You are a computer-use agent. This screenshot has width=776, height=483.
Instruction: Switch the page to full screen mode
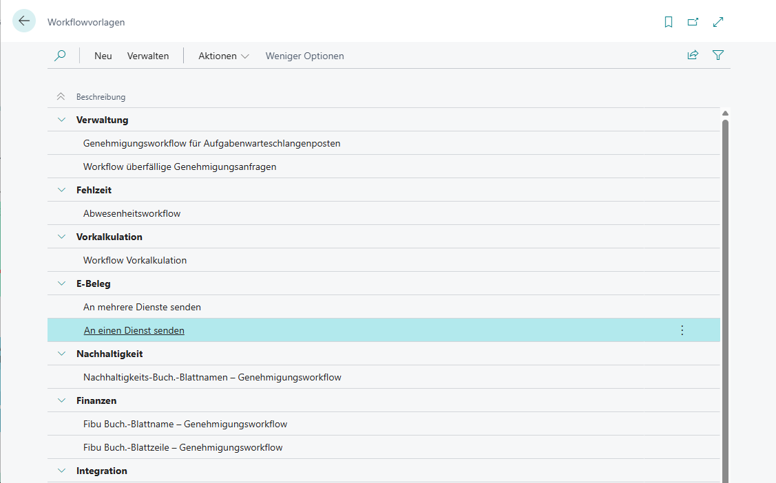click(x=717, y=21)
